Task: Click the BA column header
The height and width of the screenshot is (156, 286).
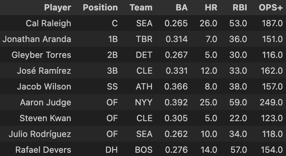Action: (x=182, y=8)
